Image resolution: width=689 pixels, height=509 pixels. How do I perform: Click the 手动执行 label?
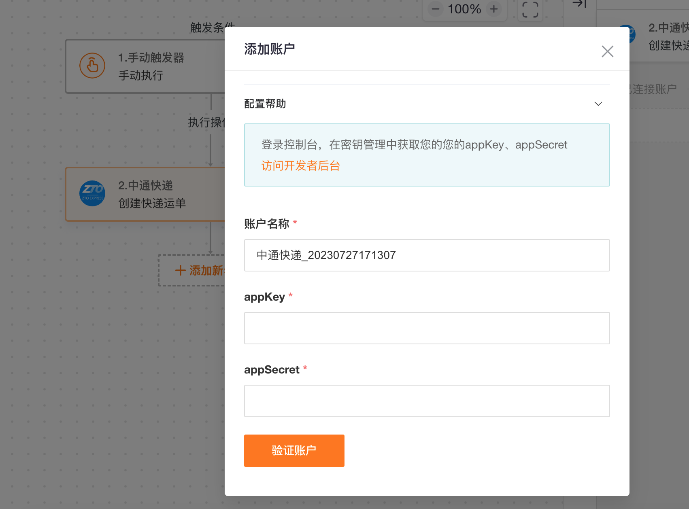click(x=141, y=75)
